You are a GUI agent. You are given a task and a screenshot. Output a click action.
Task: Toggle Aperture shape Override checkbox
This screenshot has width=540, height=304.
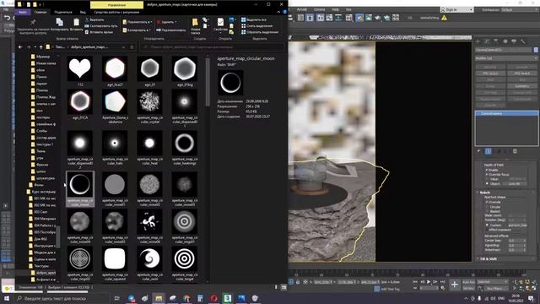(487, 203)
